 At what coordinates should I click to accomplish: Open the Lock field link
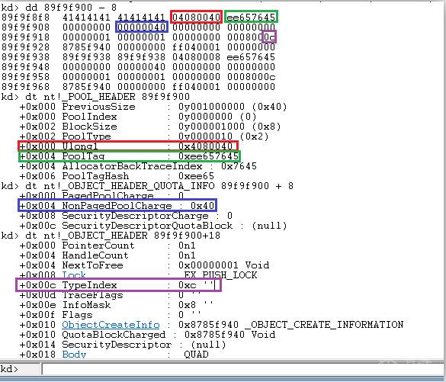click(x=74, y=275)
